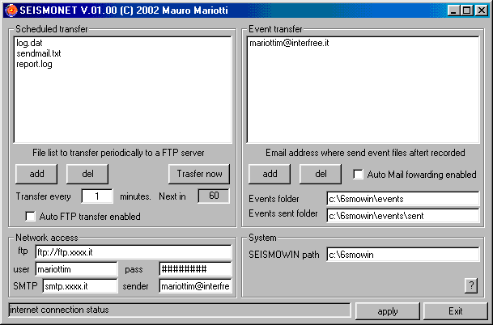Click the SEISMONET app icon in title bar
The width and height of the screenshot is (493, 325).
point(11,10)
